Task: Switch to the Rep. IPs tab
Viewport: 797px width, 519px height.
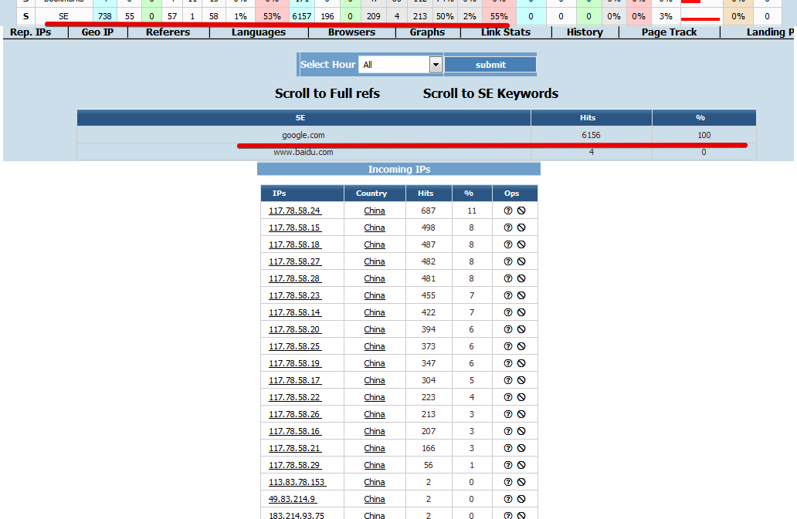Action: pos(30,32)
